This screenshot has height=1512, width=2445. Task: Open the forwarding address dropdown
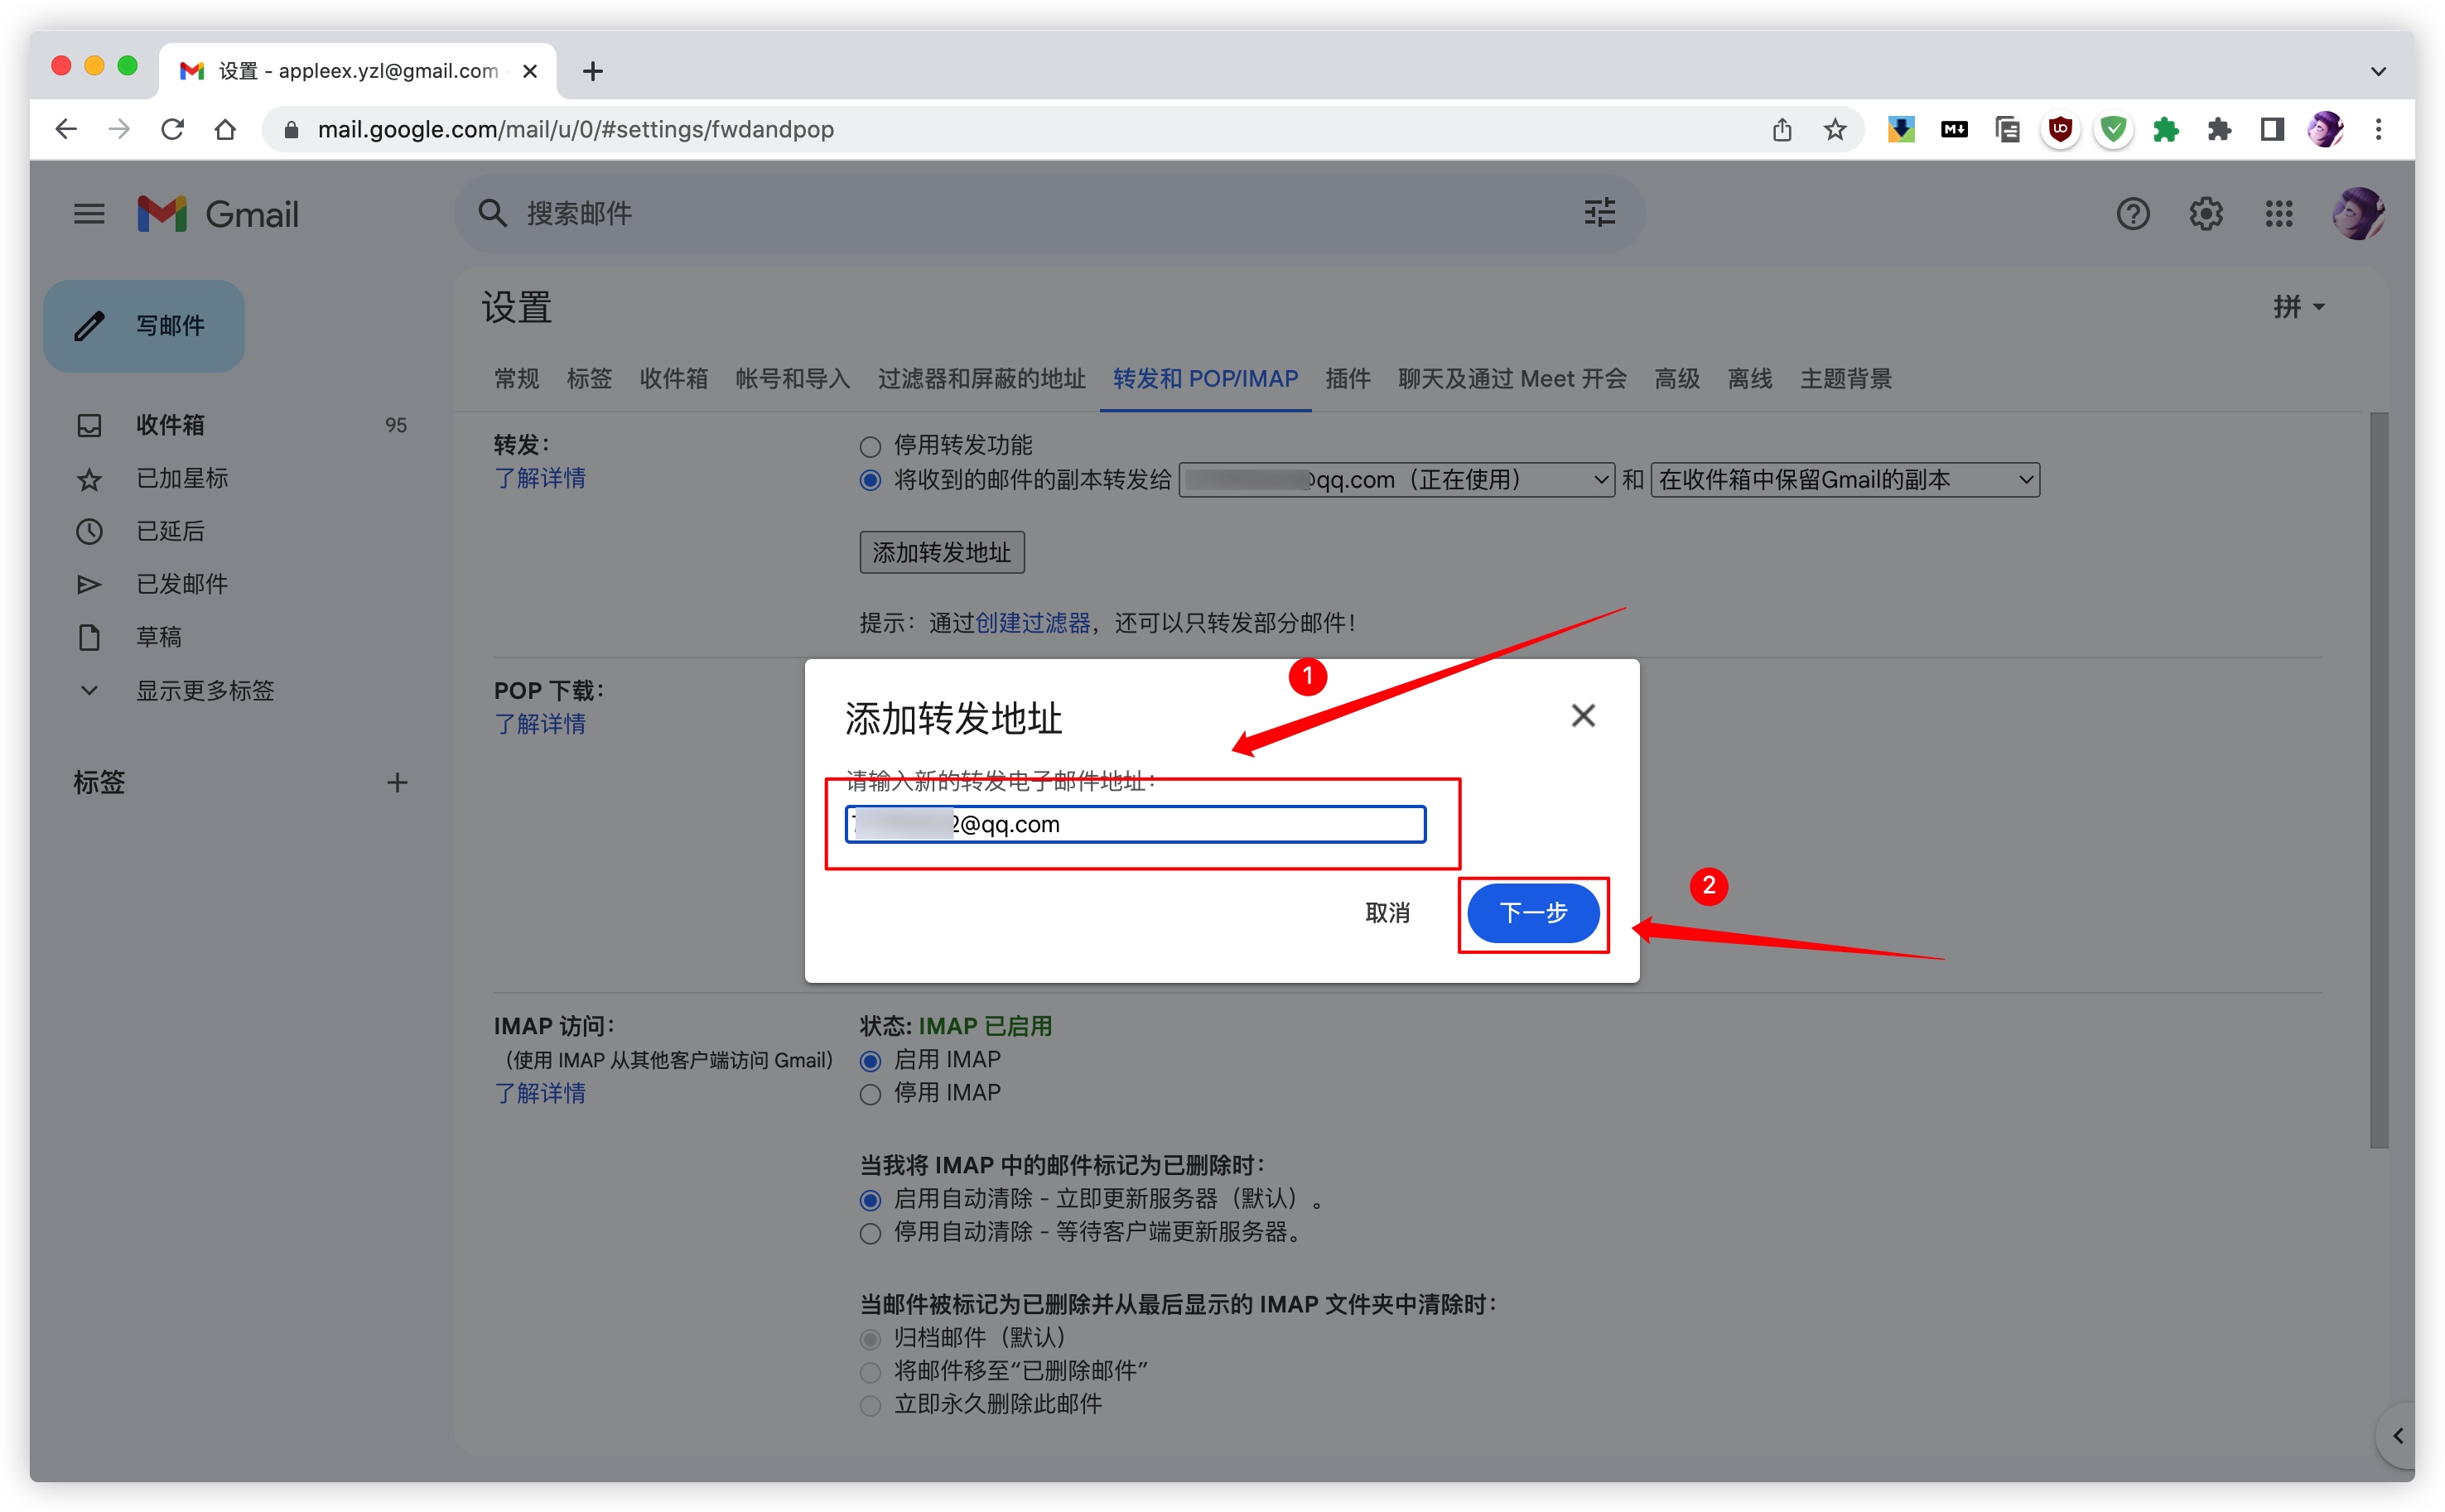[x=1396, y=480]
